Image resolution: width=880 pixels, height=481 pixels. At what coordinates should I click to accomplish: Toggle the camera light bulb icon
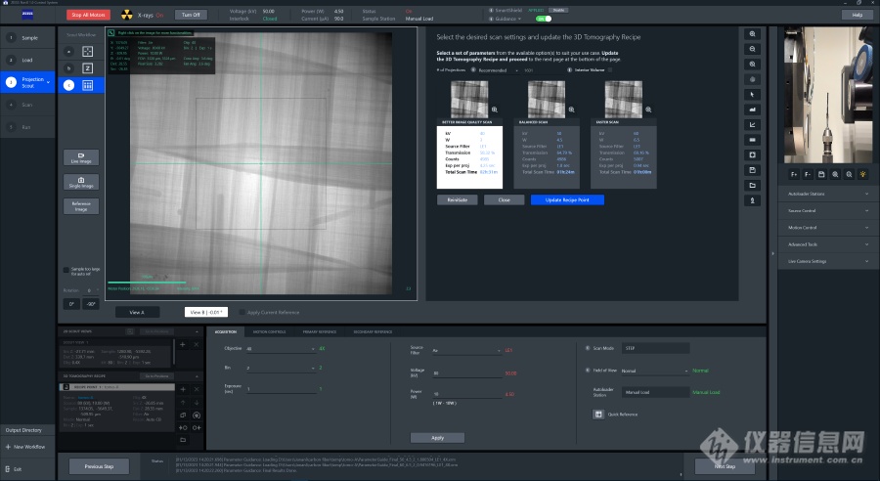(862, 175)
